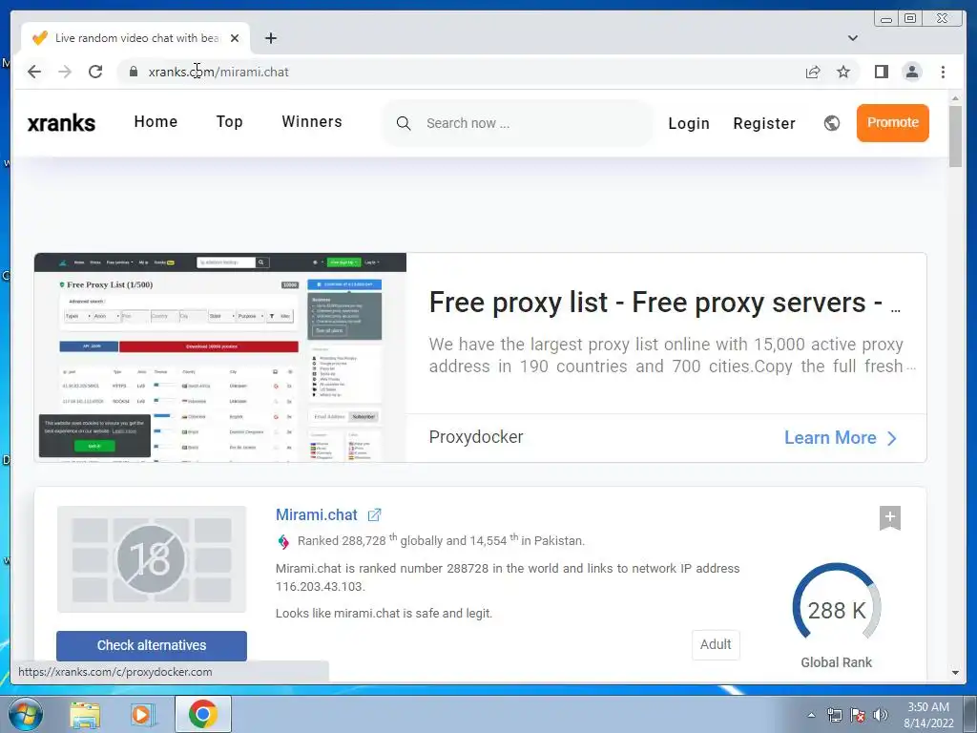
Task: Open the Top menu item
Action: pyautogui.click(x=229, y=121)
